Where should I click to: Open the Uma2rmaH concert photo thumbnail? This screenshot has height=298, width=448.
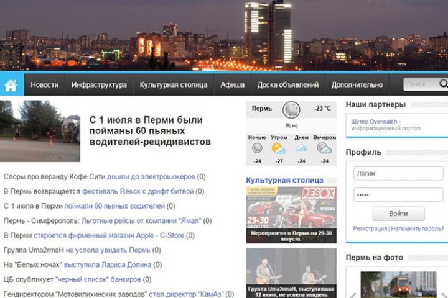pyautogui.click(x=291, y=266)
